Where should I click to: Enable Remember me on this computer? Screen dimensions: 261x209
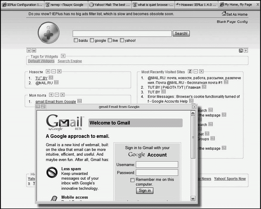132,180
